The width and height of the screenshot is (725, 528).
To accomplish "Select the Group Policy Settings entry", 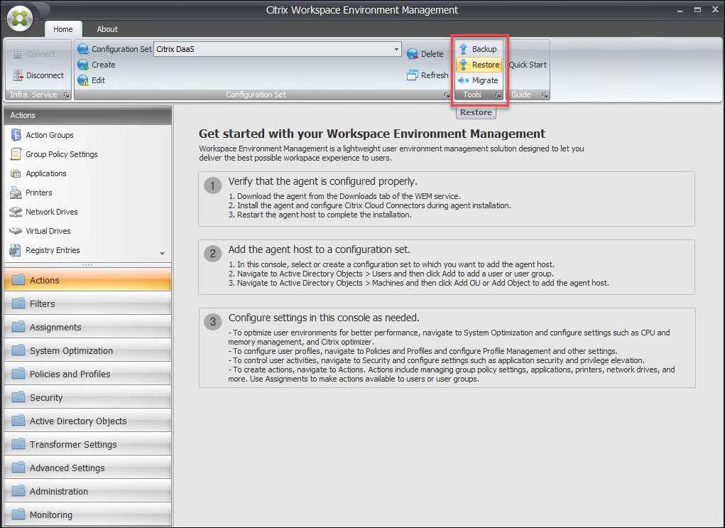I will pyautogui.click(x=62, y=154).
